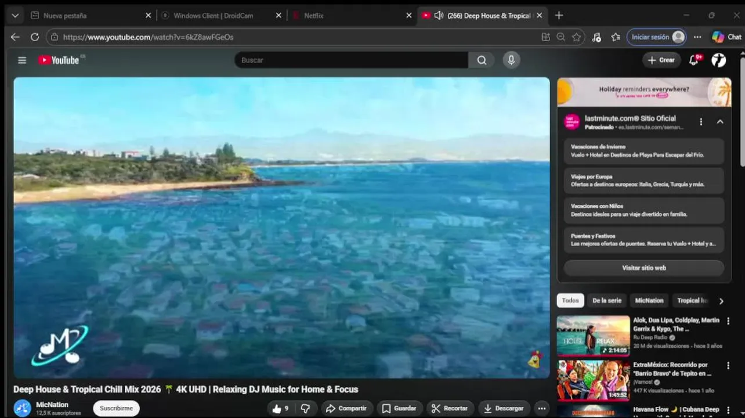Open the MicNation channel avatar
The width and height of the screenshot is (745, 418).
[x=22, y=408]
